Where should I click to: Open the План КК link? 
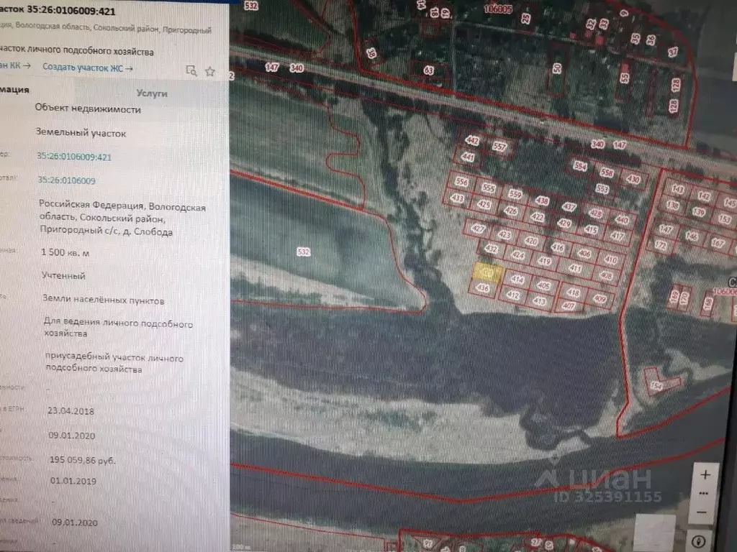click(x=16, y=66)
